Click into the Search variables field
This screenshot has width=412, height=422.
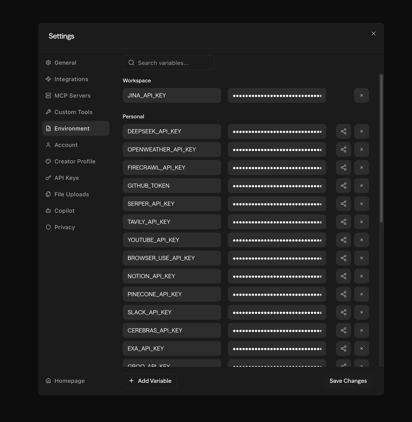click(169, 62)
